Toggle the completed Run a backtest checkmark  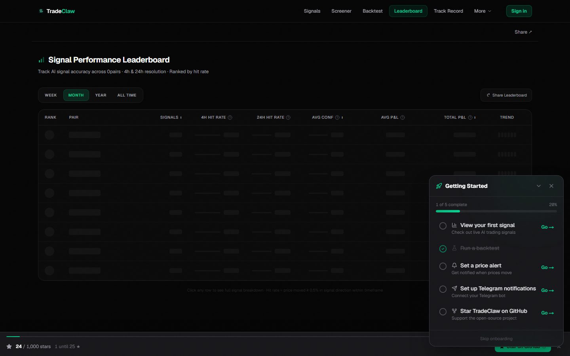[x=443, y=249]
